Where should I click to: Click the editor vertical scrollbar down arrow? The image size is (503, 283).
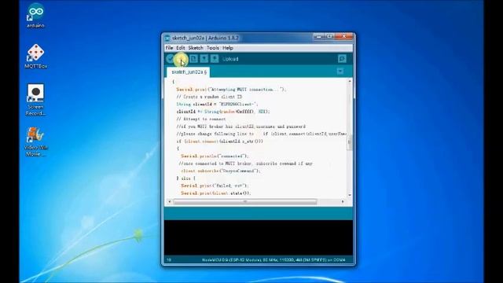350,195
